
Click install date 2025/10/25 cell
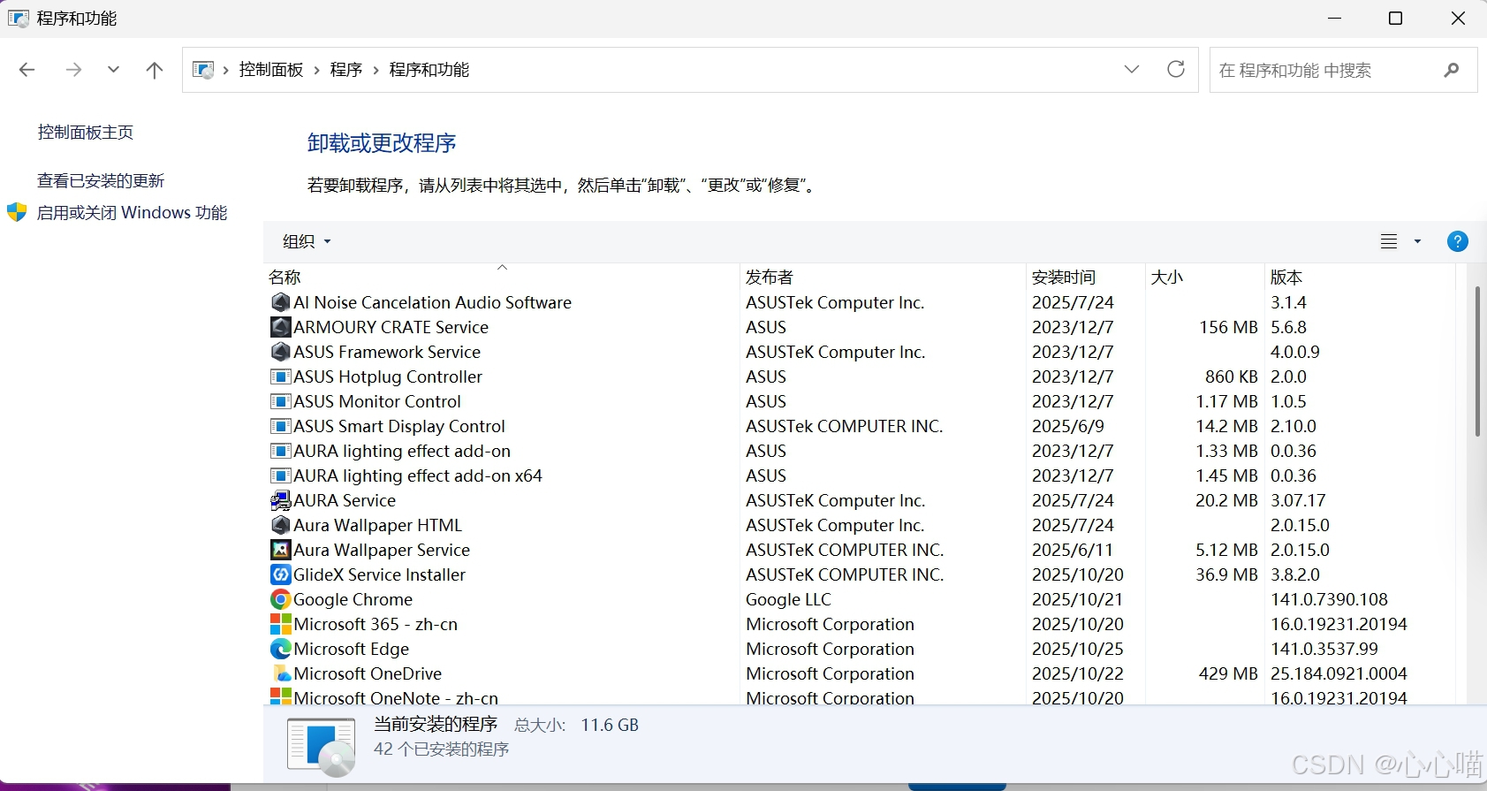[1078, 649]
